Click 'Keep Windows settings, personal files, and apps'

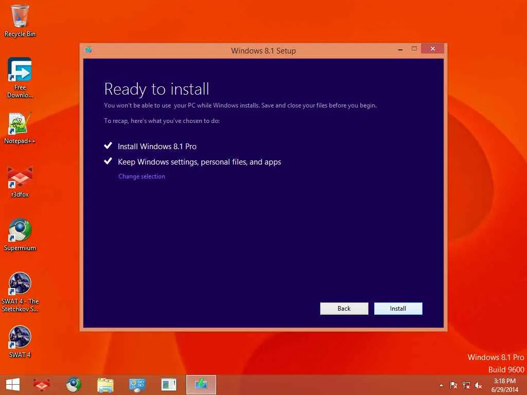(x=199, y=162)
